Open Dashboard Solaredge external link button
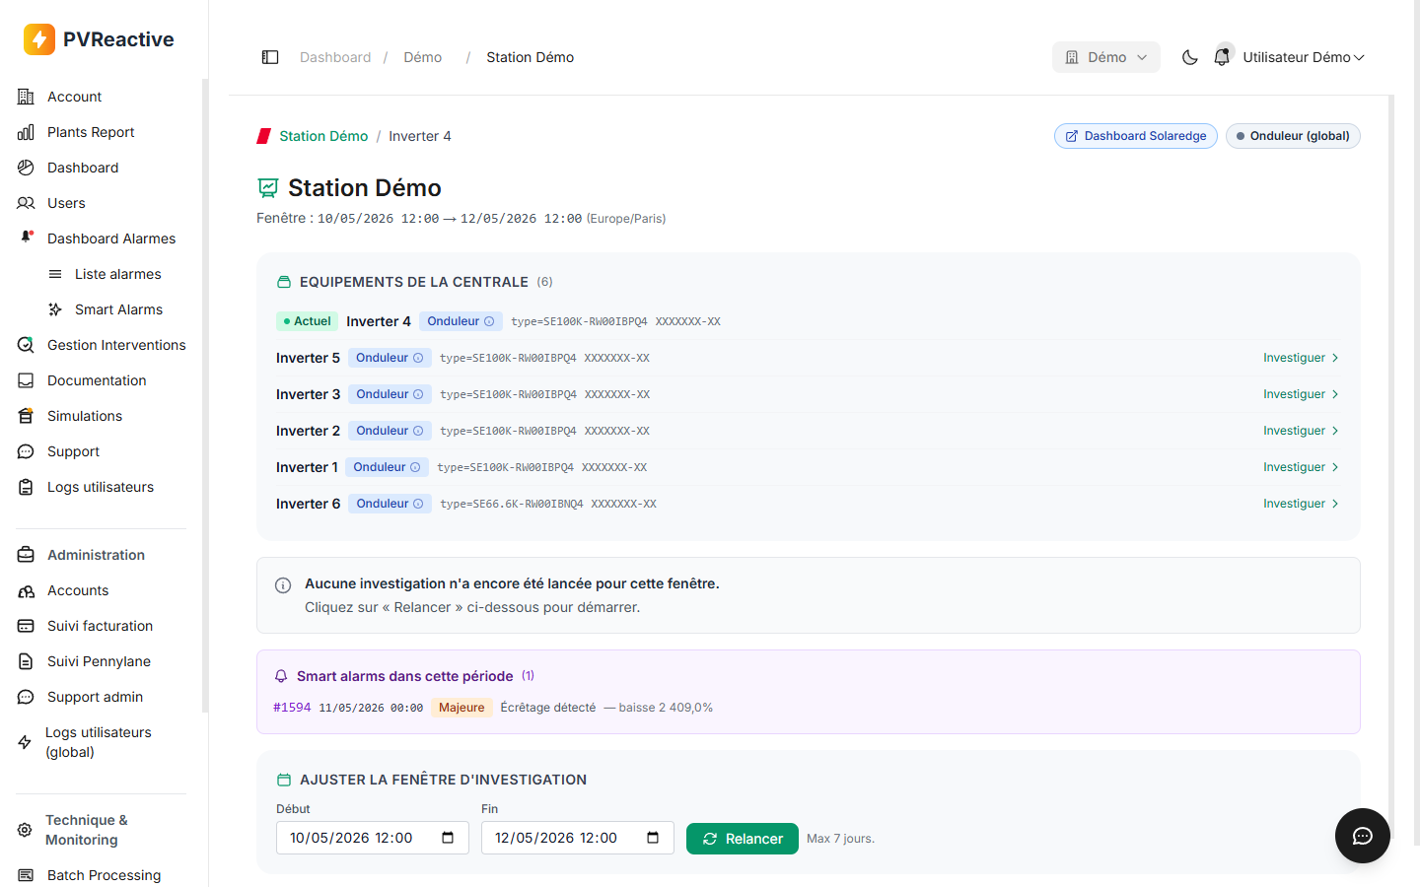 1136,136
